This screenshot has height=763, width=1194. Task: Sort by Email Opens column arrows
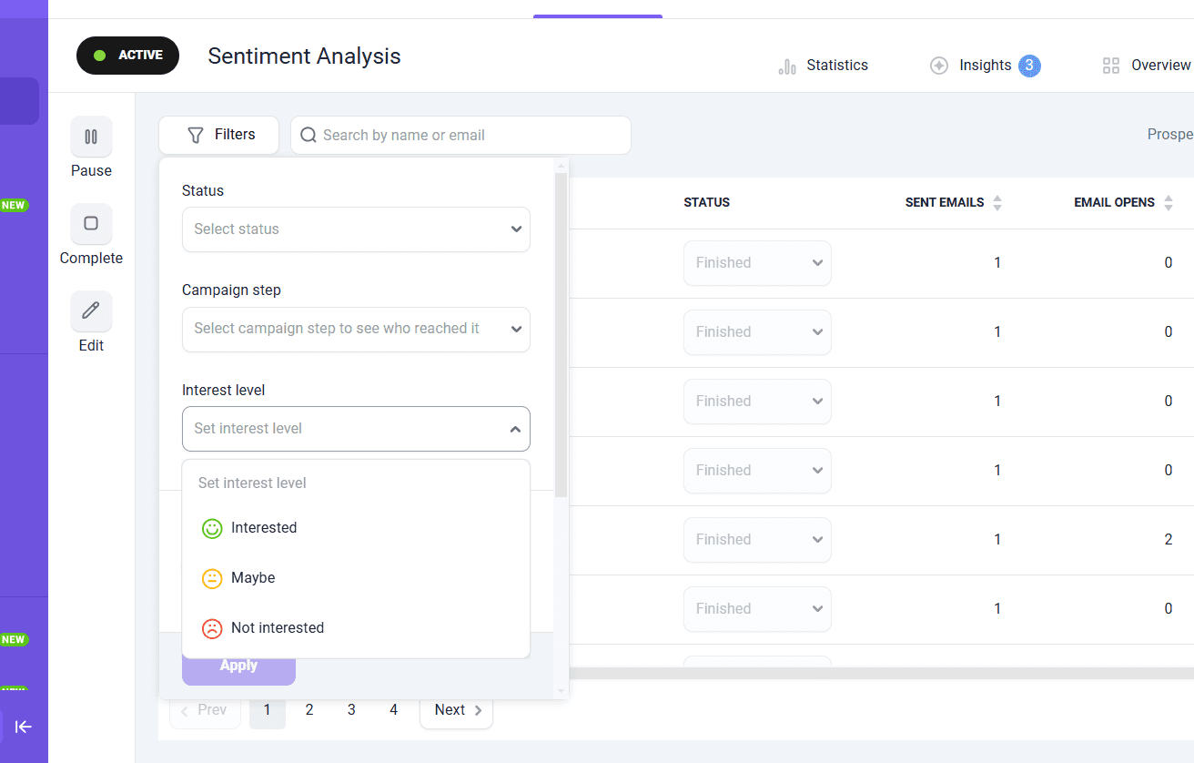pos(1169,203)
